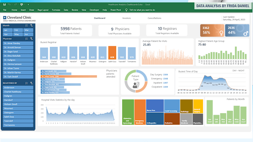Image resolution: width=253 pixels, height=142 pixels.
Task: Click Emergency Medicine treemap tile
Action: [x=140, y=112]
